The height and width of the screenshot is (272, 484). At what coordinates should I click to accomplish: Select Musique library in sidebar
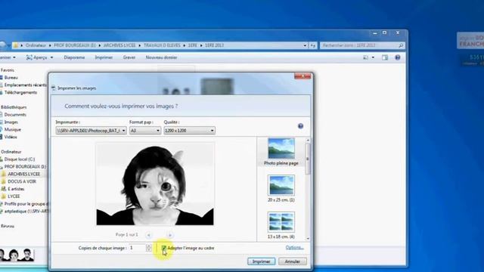12,129
